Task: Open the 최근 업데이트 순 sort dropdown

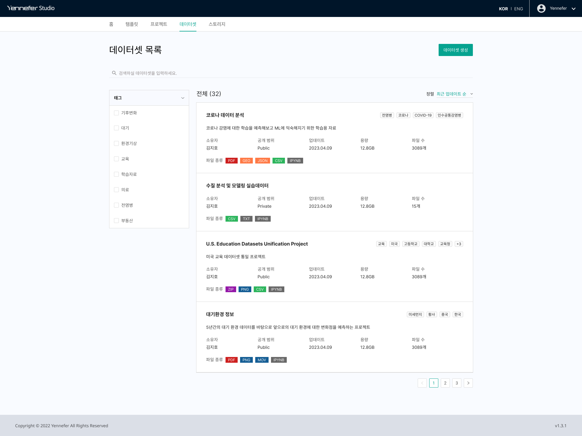Action: (454, 94)
